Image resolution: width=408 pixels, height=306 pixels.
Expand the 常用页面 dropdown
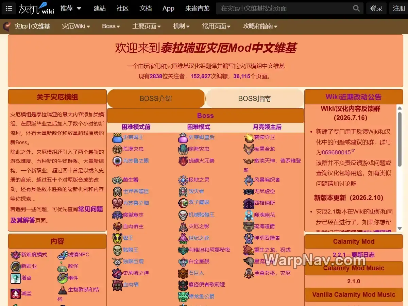tap(216, 26)
